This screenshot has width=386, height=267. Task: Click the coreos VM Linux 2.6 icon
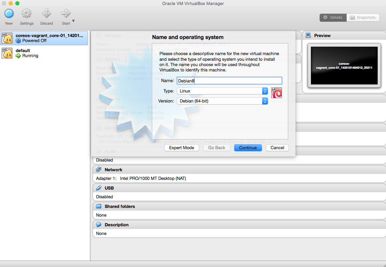coord(7,38)
